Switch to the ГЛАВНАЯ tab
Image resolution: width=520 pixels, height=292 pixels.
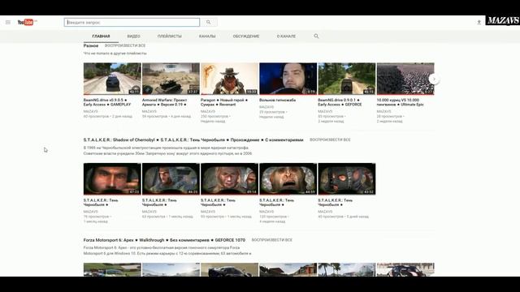(x=101, y=36)
